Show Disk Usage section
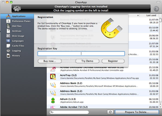This screenshot has width=162, height=116. point(18,36)
